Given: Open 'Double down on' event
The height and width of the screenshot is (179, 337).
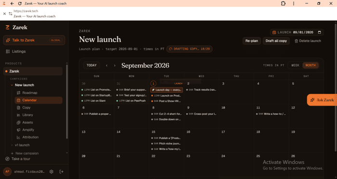Looking at the screenshot, I should coord(167,119).
